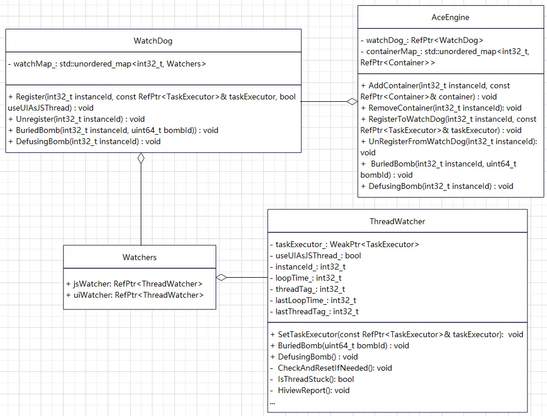Screen dimensions: 547x416
Task: Click the Register method in WatchDog
Action: click(152, 102)
